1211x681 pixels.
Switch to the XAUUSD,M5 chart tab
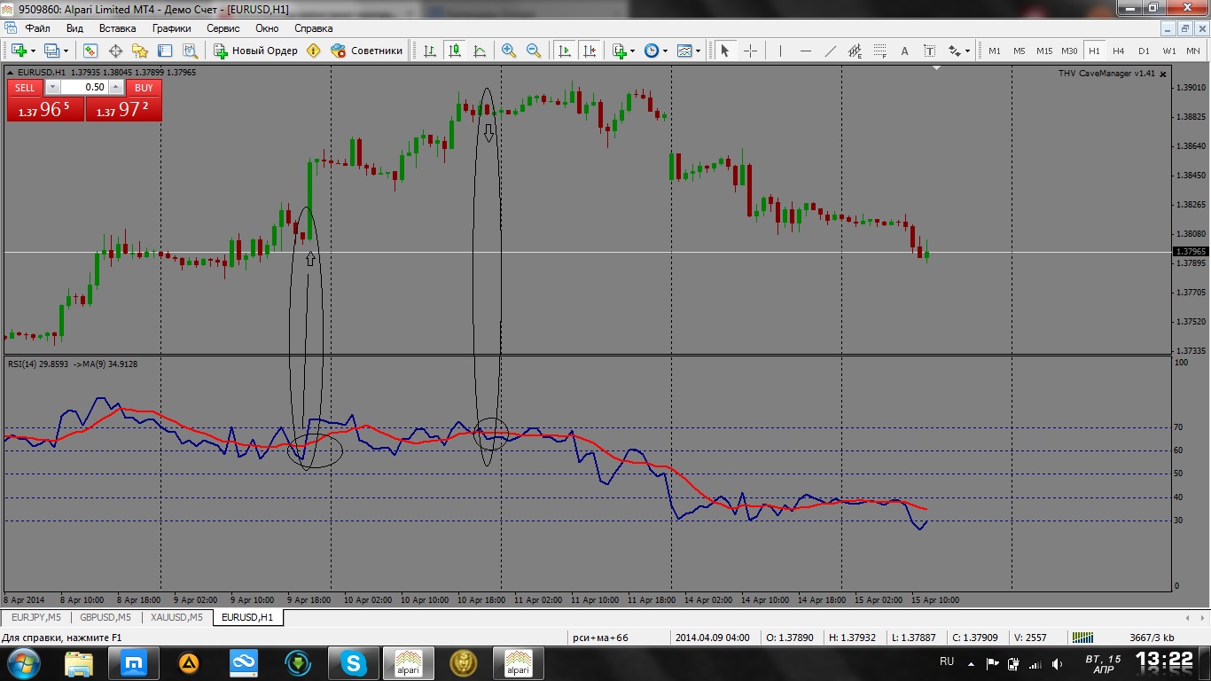[176, 617]
